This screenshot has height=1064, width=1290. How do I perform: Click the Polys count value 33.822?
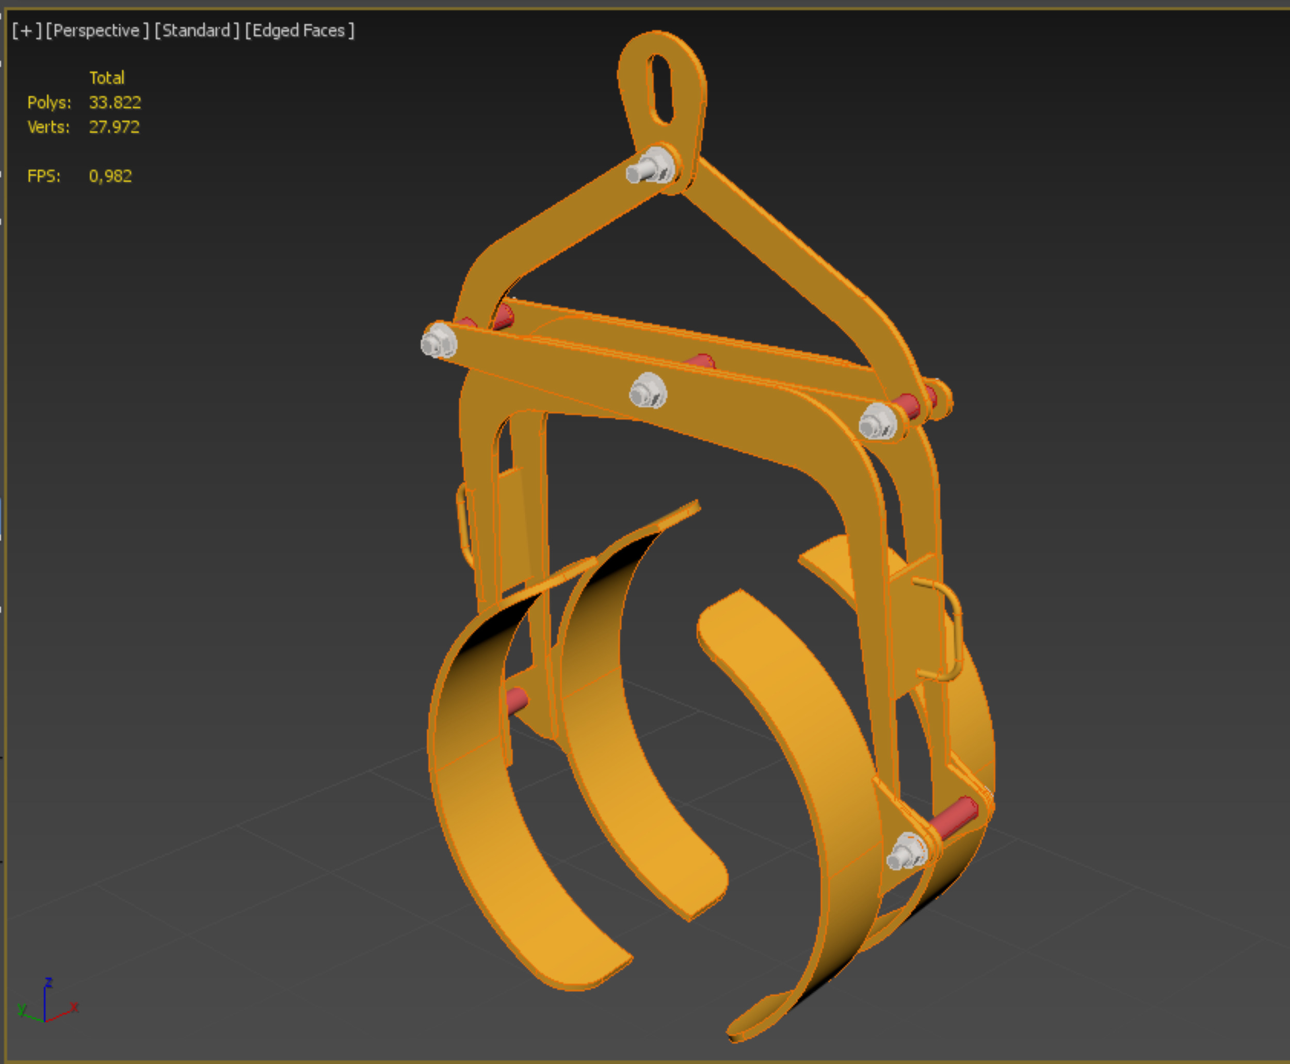[x=115, y=102]
